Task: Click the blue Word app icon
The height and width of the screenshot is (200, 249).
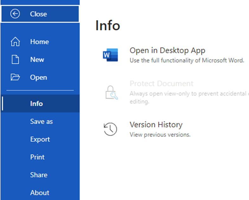Action: (110, 55)
